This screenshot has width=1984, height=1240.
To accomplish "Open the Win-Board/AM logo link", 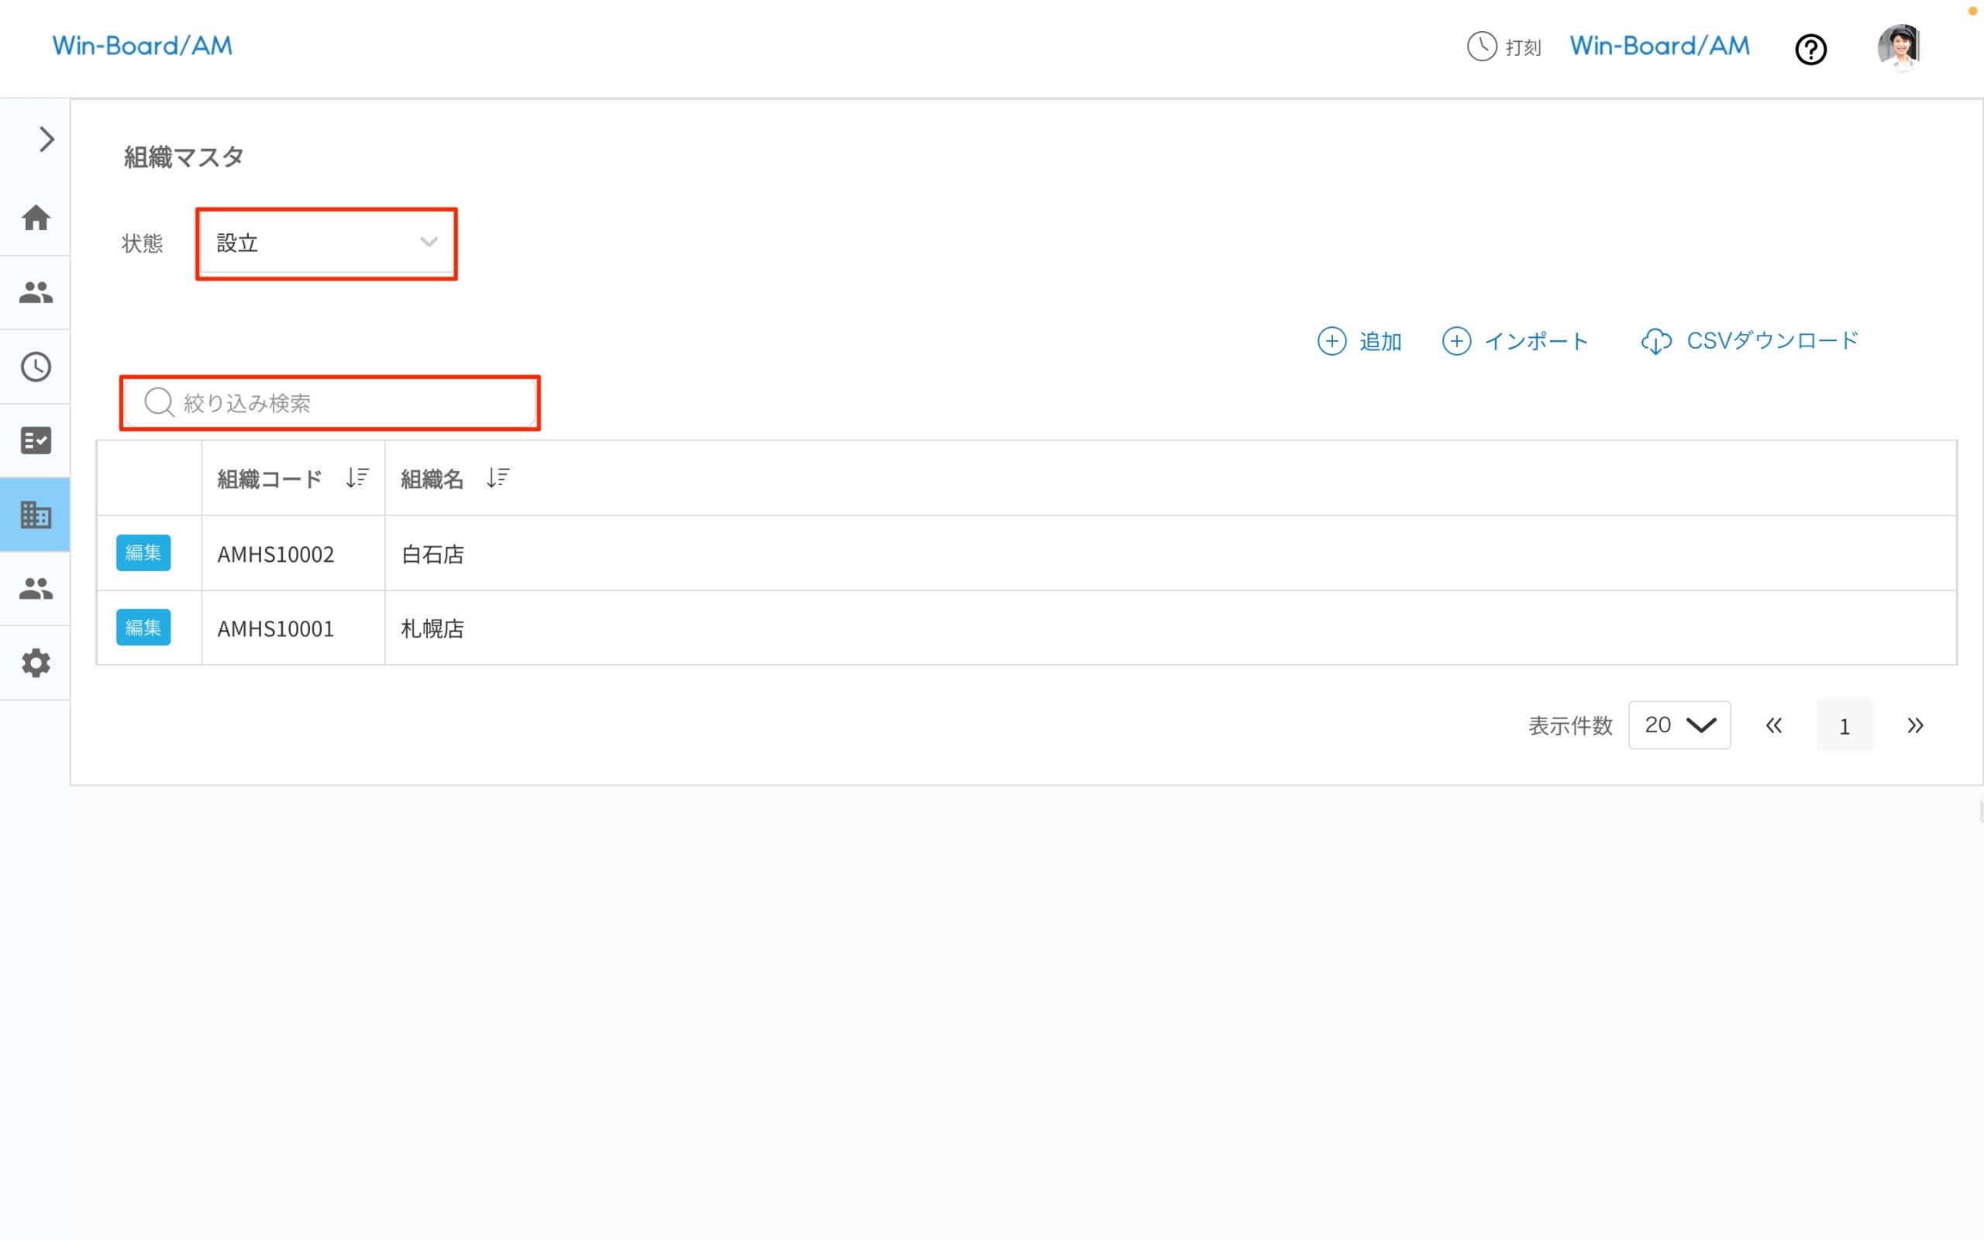I will click(x=142, y=46).
